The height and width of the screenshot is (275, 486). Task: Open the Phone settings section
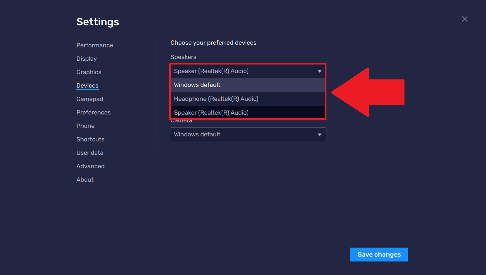click(85, 126)
